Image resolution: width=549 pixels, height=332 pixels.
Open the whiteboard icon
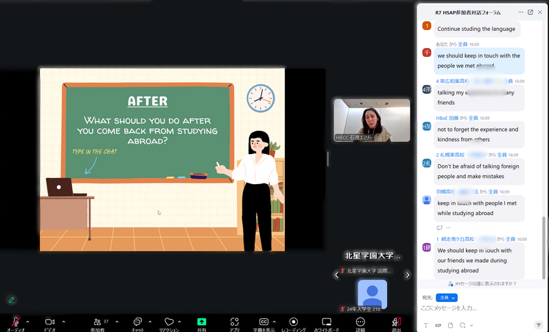click(x=327, y=322)
